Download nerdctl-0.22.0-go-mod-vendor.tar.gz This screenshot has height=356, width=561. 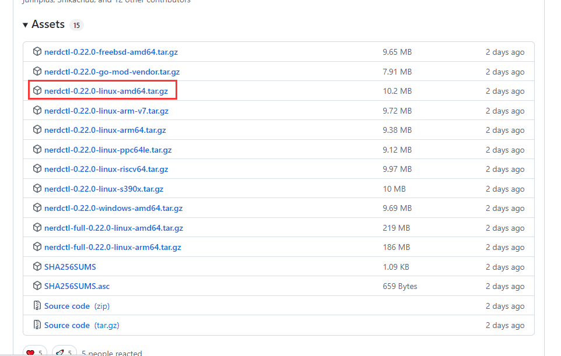112,72
